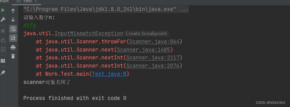Image resolution: width=290 pixels, height=107 pixels.
Task: Rerun Test with the green play icon
Action: 3,10
